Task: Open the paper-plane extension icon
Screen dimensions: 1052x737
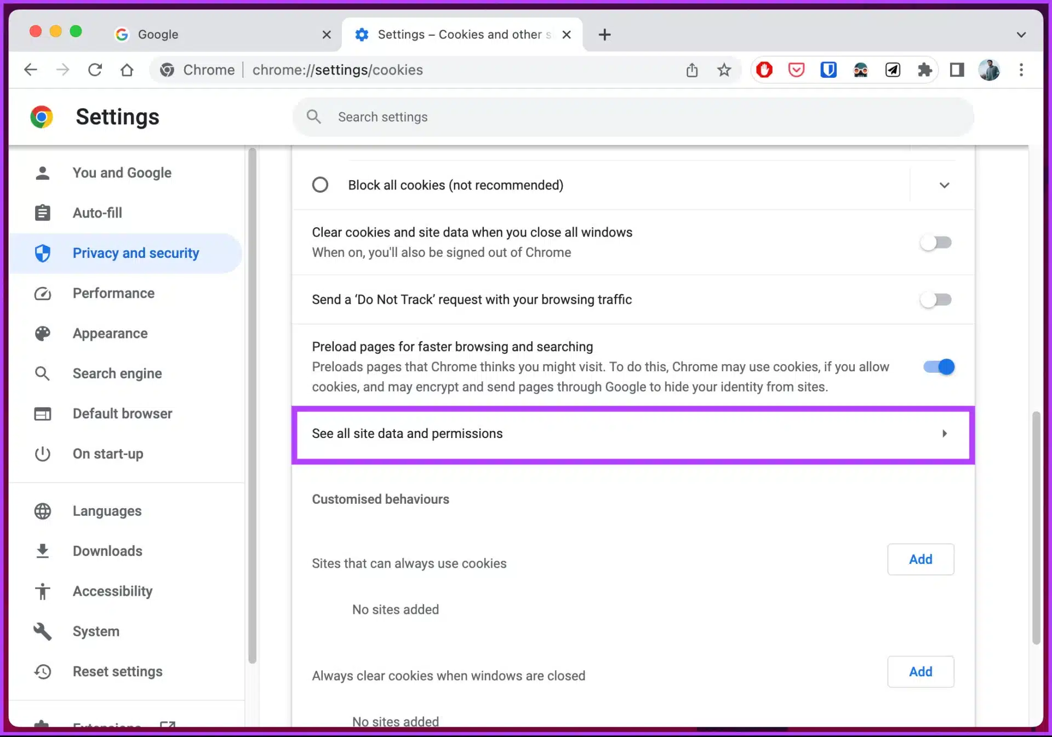Action: click(x=893, y=70)
